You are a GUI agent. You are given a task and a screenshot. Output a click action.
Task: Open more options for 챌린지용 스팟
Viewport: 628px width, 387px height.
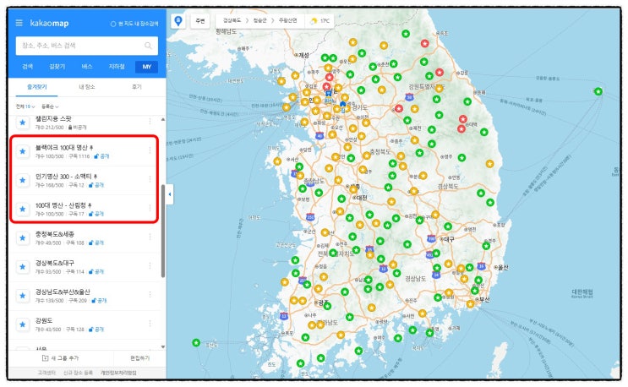(x=150, y=122)
